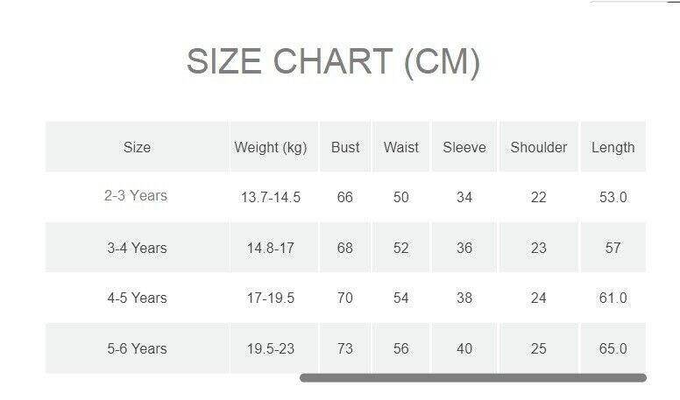Select the 14.8-17 weight cell

click(271, 248)
